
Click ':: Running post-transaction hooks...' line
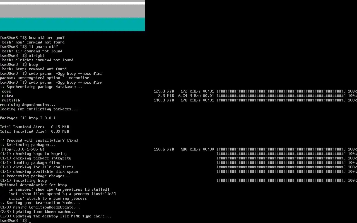pos(40,203)
